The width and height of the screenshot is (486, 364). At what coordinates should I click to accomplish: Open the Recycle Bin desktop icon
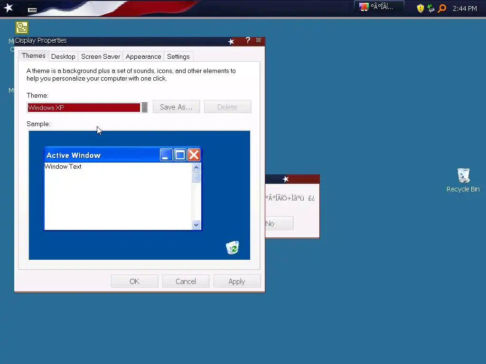pos(463,180)
